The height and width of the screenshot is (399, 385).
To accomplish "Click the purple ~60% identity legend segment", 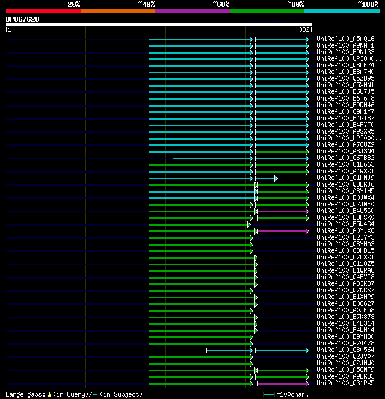I will click(x=192, y=11).
